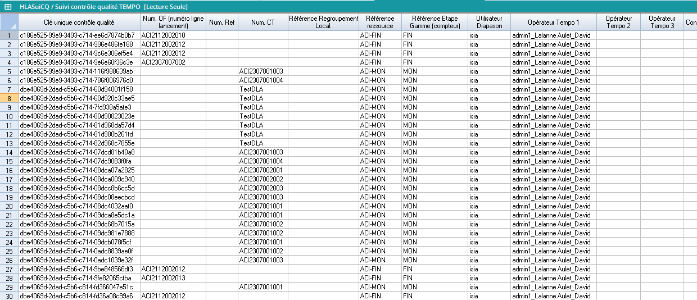Select the cell containing ACI2112002013
The width and height of the screenshot is (697, 300).
(164, 278)
